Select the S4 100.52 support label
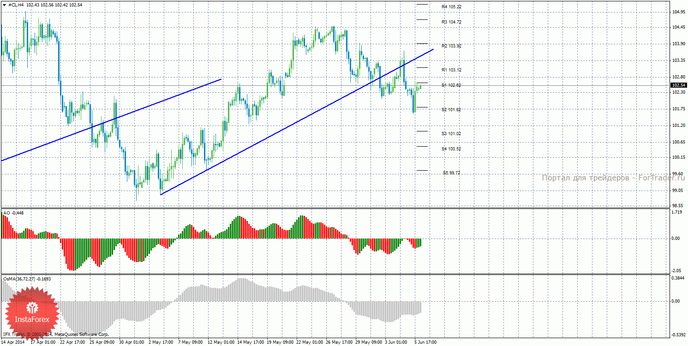 (451, 149)
